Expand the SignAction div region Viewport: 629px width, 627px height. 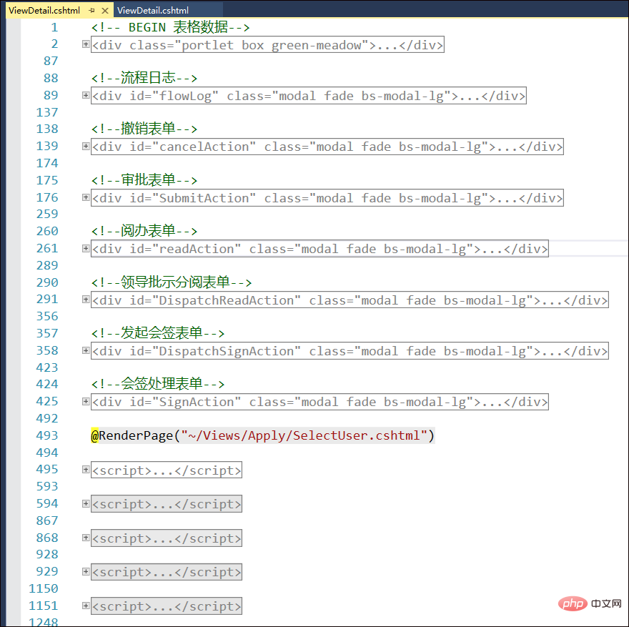86,401
